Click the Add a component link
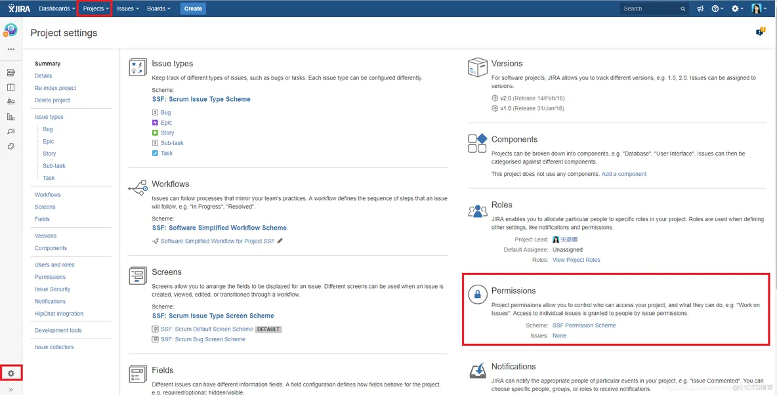Viewport: 777px width, 395px height. [x=624, y=174]
